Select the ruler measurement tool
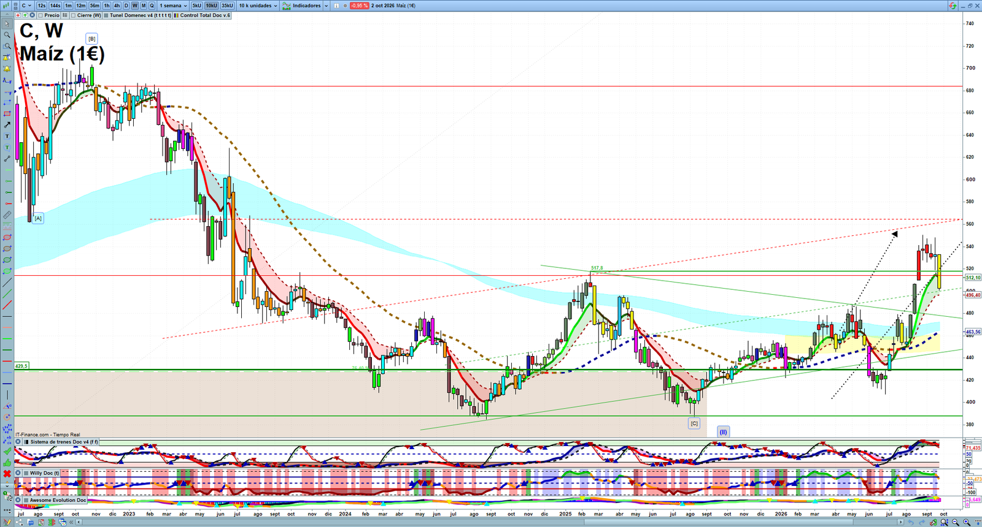The width and height of the screenshot is (982, 527). 7,215
